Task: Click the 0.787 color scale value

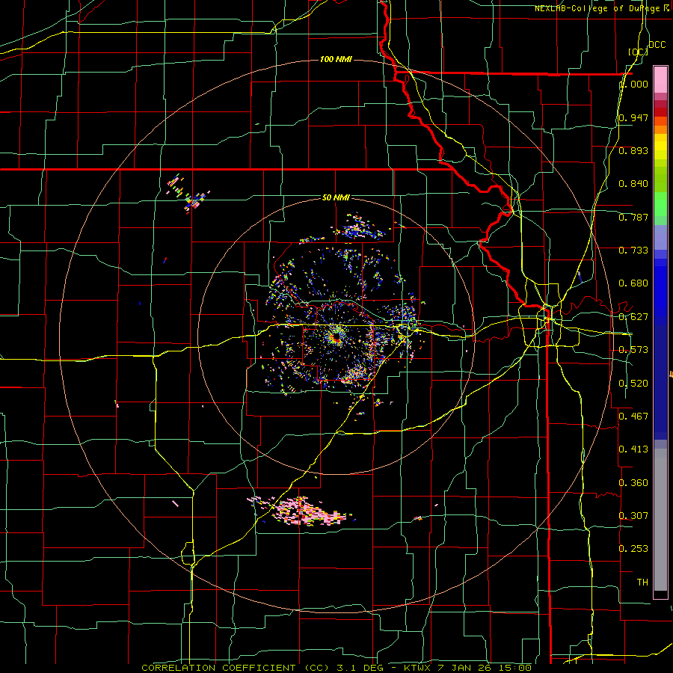Action: pos(633,217)
